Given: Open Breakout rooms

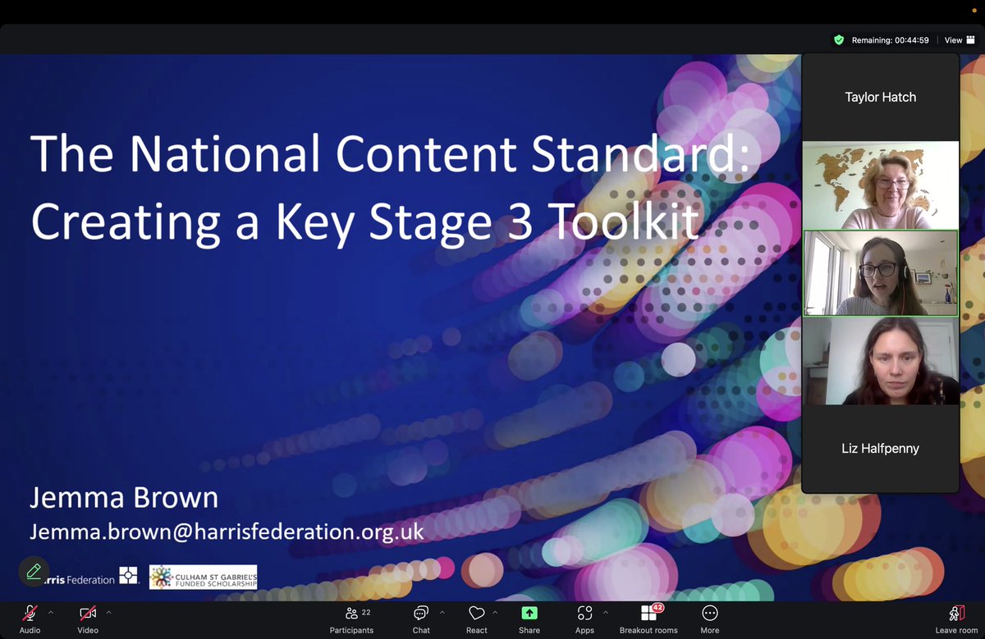Looking at the screenshot, I should [648, 618].
